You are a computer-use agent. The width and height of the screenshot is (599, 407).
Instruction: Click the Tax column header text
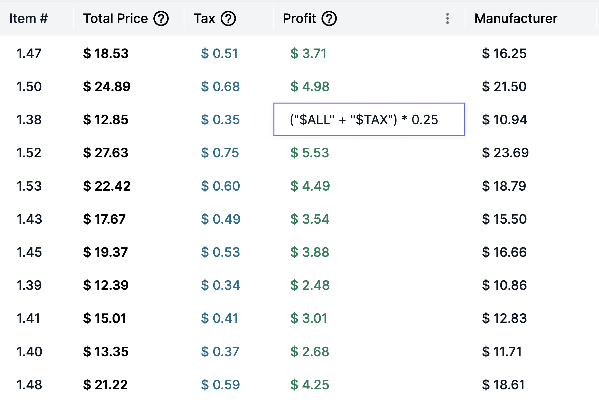point(204,18)
